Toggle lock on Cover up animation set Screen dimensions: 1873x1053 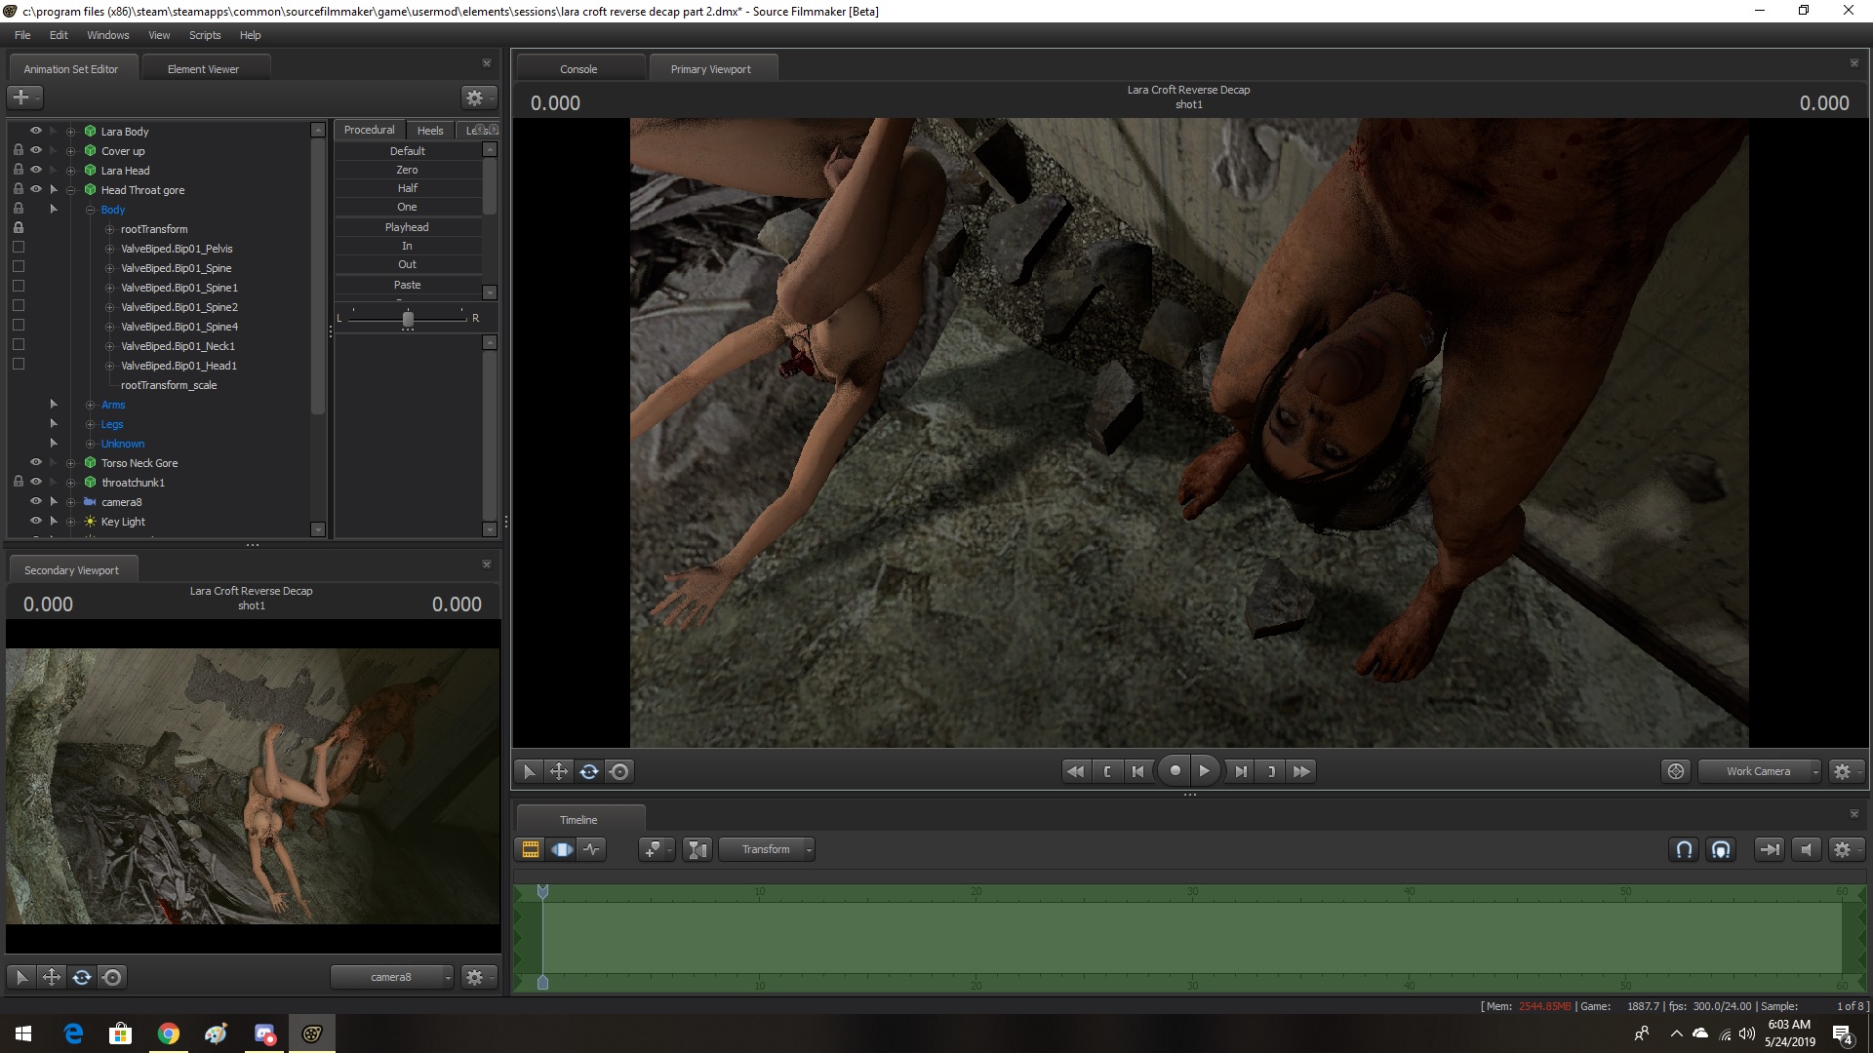click(19, 150)
